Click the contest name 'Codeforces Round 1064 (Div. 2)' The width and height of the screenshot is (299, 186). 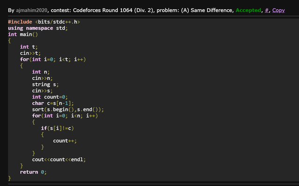[113, 10]
